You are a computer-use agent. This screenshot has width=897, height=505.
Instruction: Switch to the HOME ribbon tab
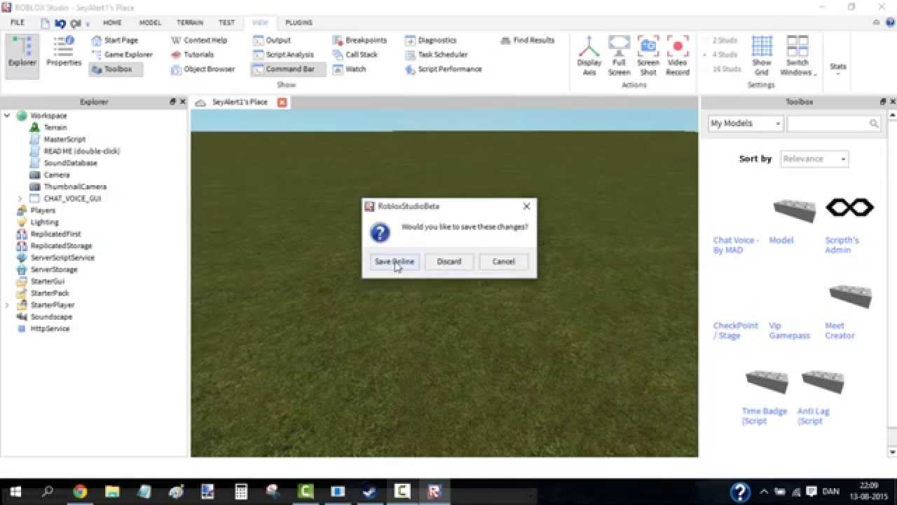click(112, 22)
